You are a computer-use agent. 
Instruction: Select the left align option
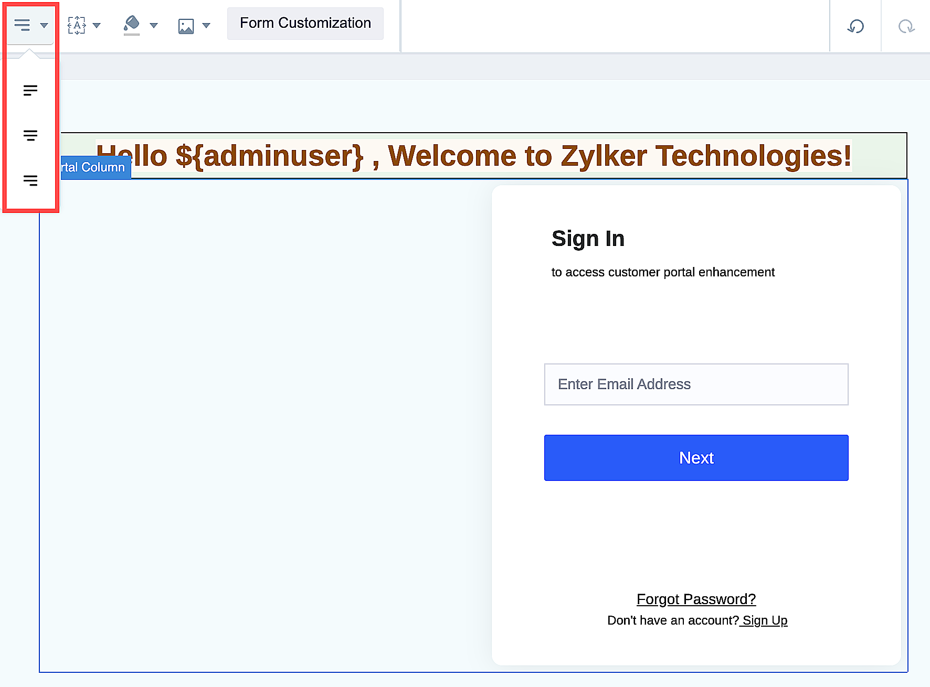click(30, 91)
